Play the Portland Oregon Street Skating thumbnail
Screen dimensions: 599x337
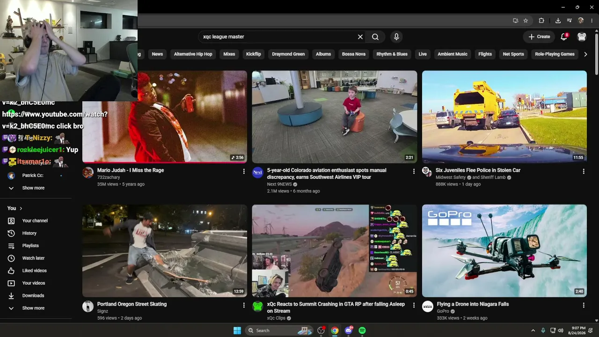click(x=165, y=250)
